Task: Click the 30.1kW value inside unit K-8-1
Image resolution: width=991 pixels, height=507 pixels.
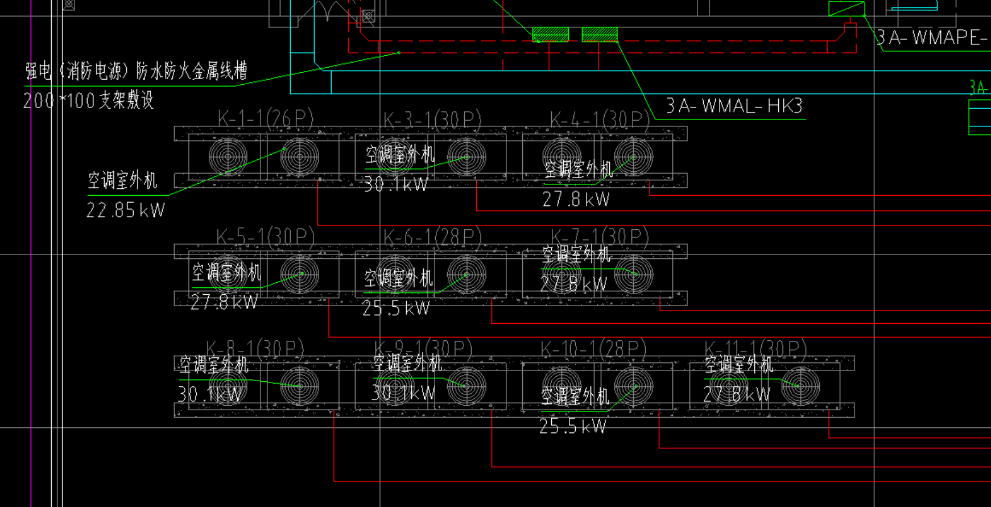Action: point(210,394)
